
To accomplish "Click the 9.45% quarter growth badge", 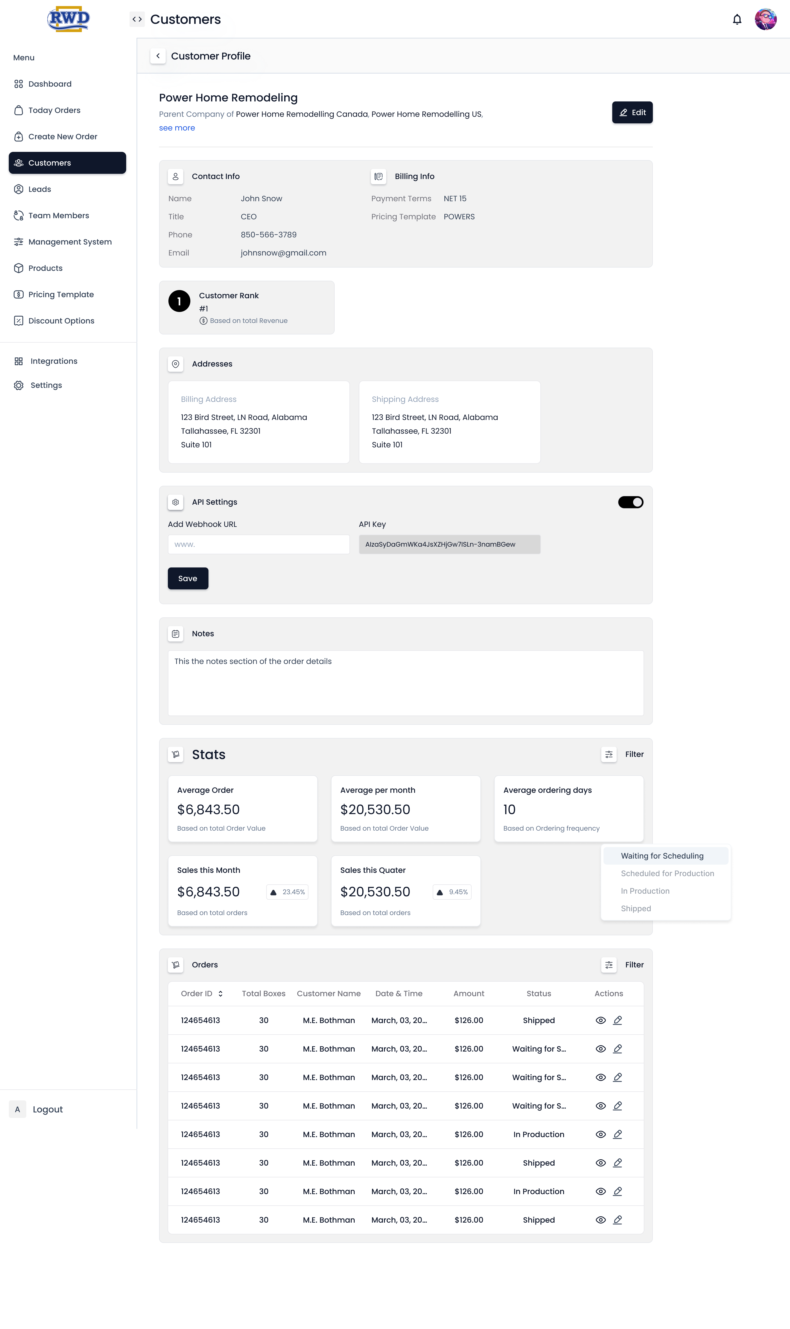I will pyautogui.click(x=452, y=892).
